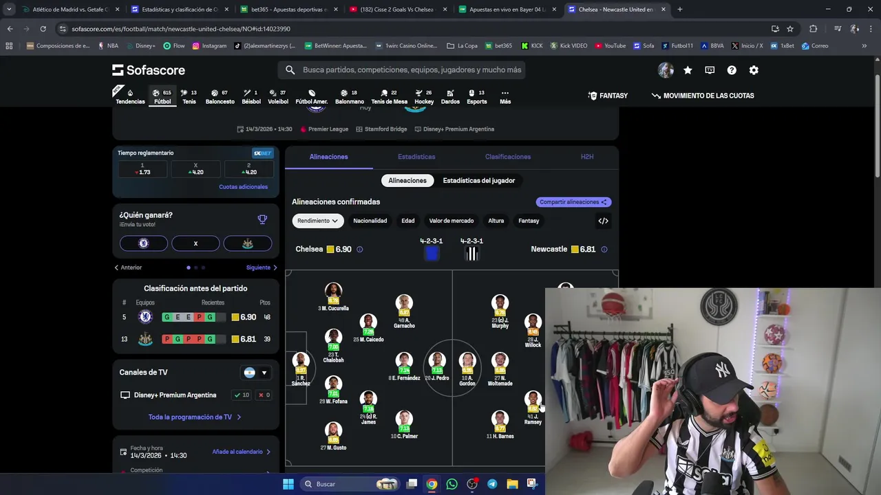
Task: Select the Hockey sport icon
Action: pyautogui.click(x=424, y=97)
